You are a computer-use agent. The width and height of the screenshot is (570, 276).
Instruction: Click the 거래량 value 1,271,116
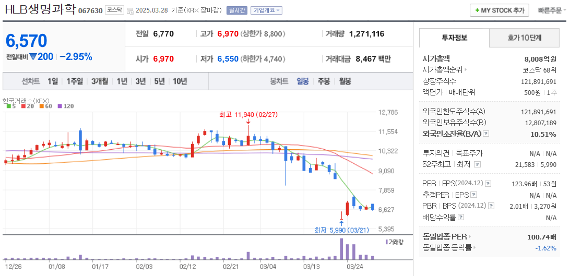point(366,34)
